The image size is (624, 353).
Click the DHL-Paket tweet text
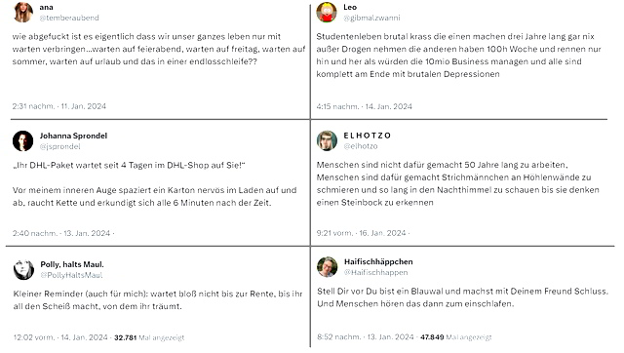click(x=155, y=184)
